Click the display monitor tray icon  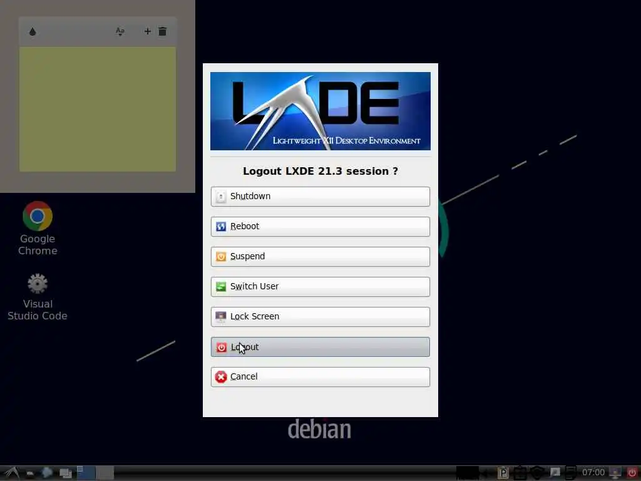615,473
